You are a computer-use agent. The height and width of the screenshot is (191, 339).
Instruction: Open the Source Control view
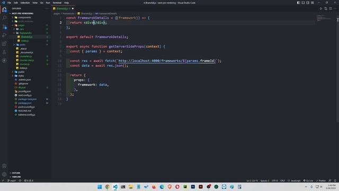4,27
